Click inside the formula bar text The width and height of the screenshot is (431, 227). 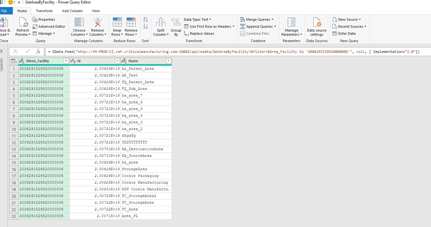pyautogui.click(x=221, y=52)
